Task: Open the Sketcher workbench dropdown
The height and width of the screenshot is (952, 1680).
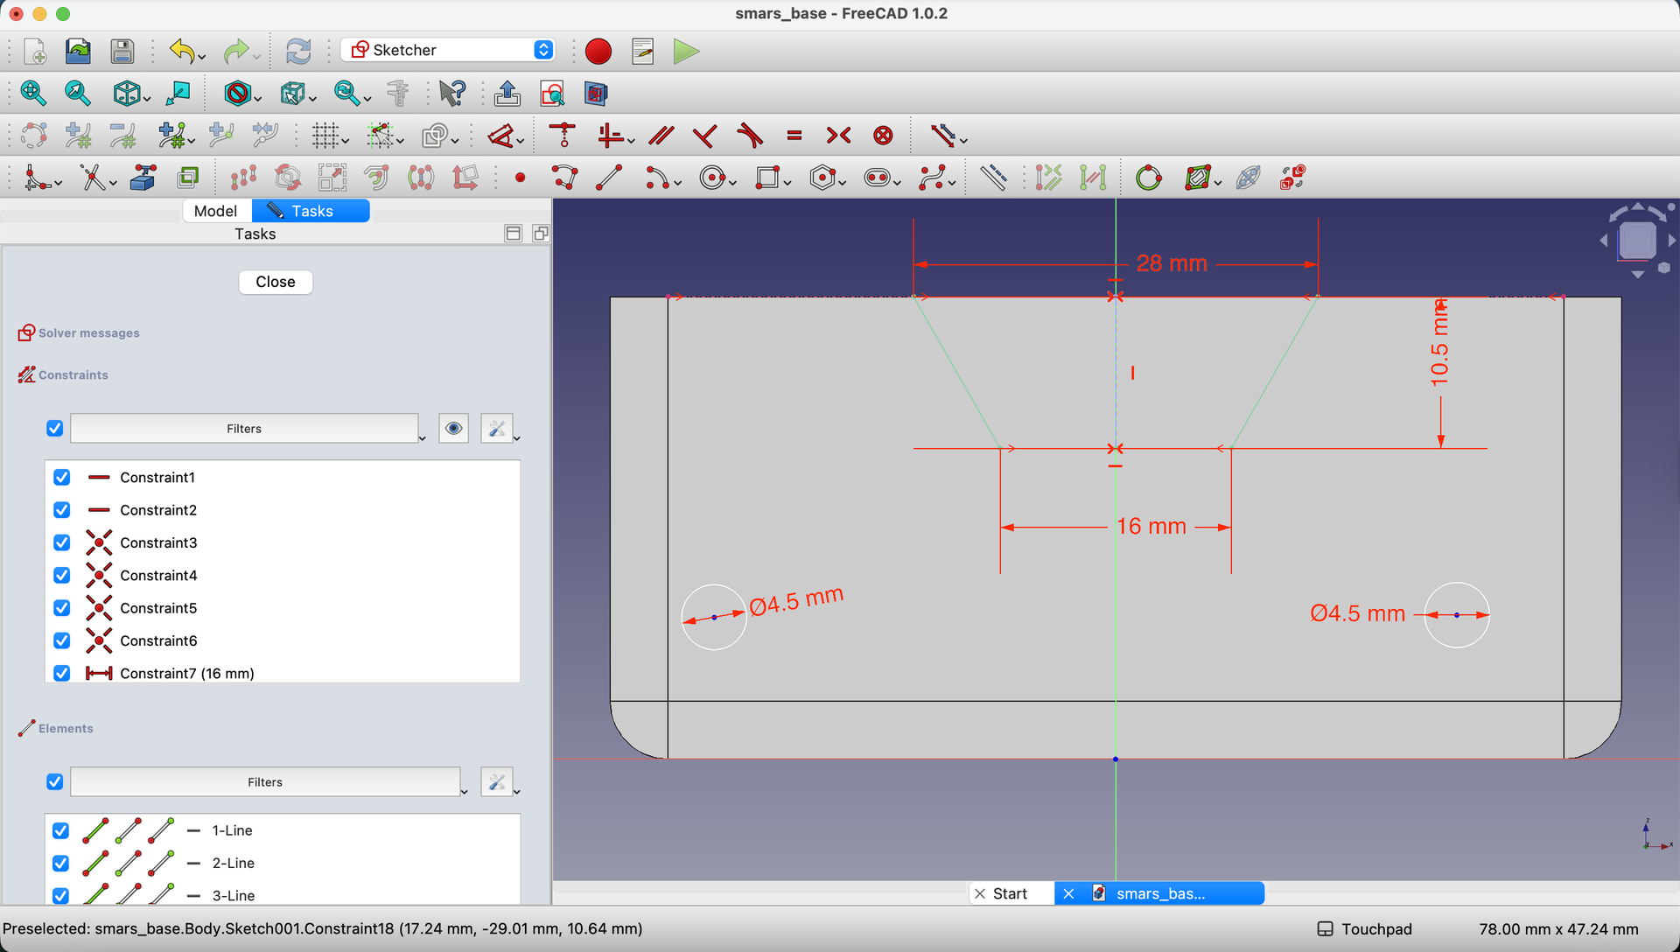Action: pos(449,50)
